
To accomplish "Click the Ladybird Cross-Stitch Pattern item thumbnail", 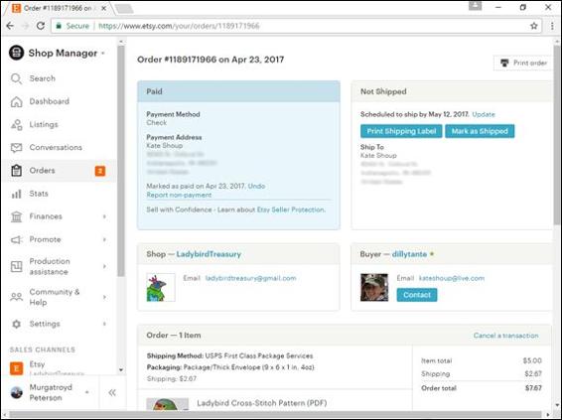I will 168,404.
